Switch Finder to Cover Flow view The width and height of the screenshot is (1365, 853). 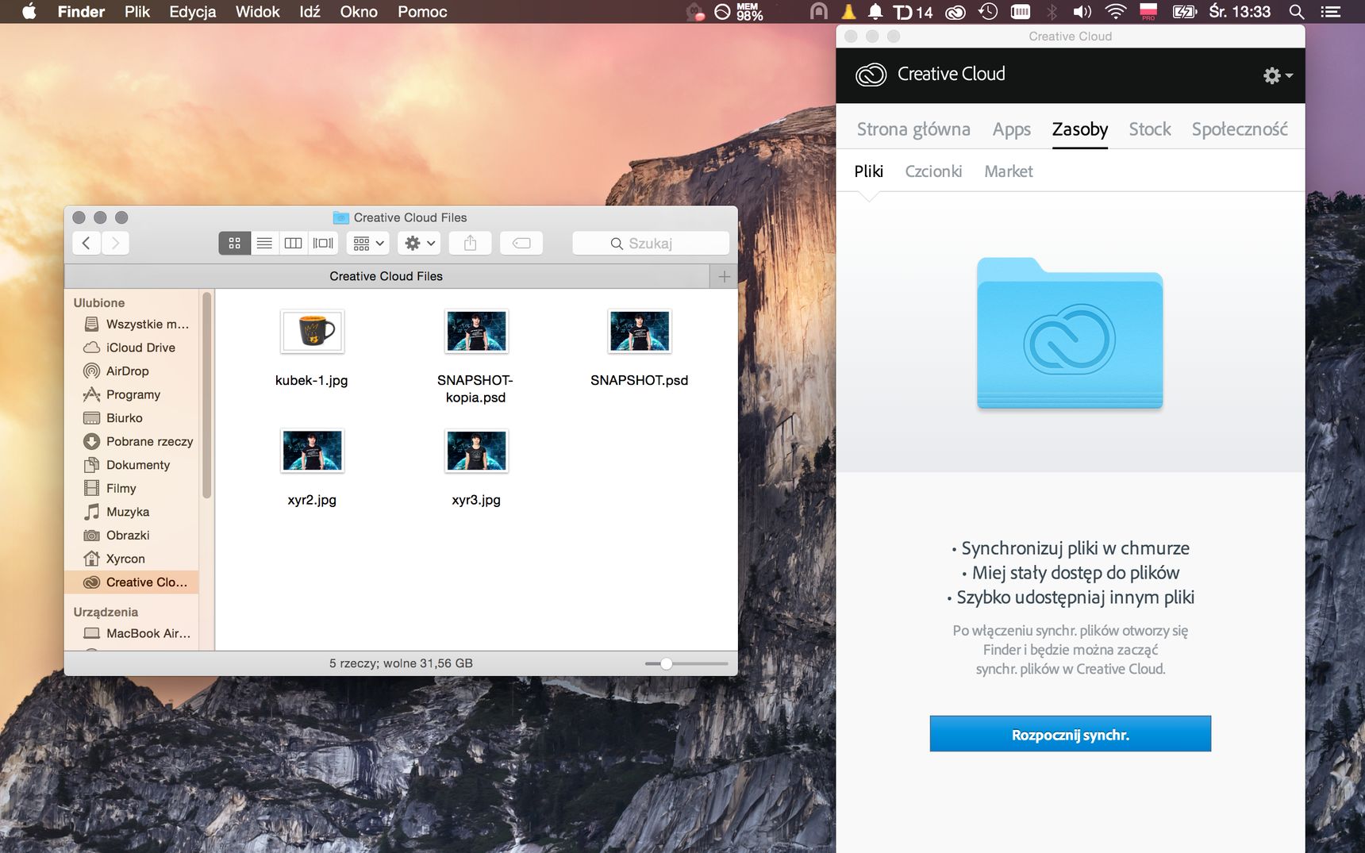click(x=323, y=243)
